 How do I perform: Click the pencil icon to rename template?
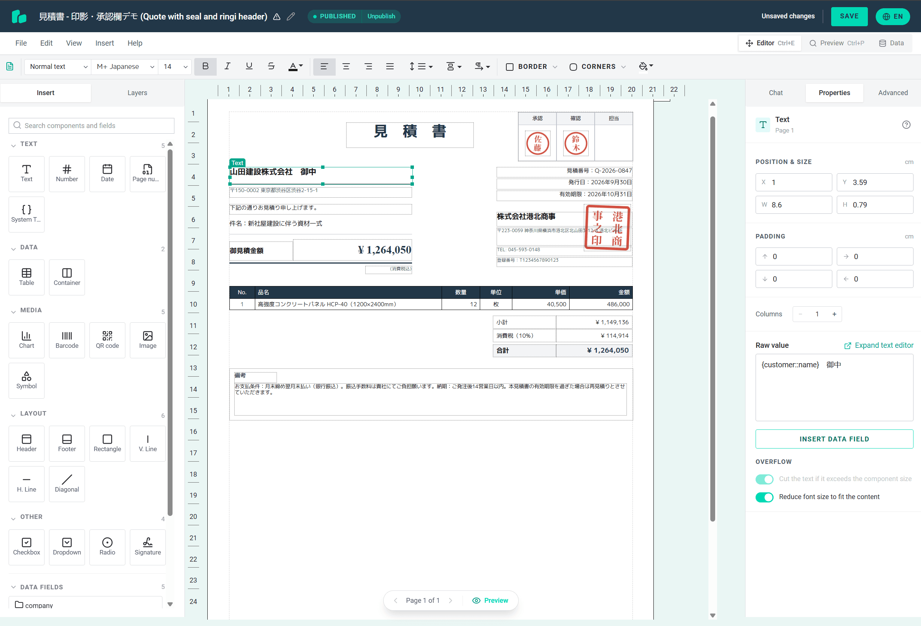[291, 16]
